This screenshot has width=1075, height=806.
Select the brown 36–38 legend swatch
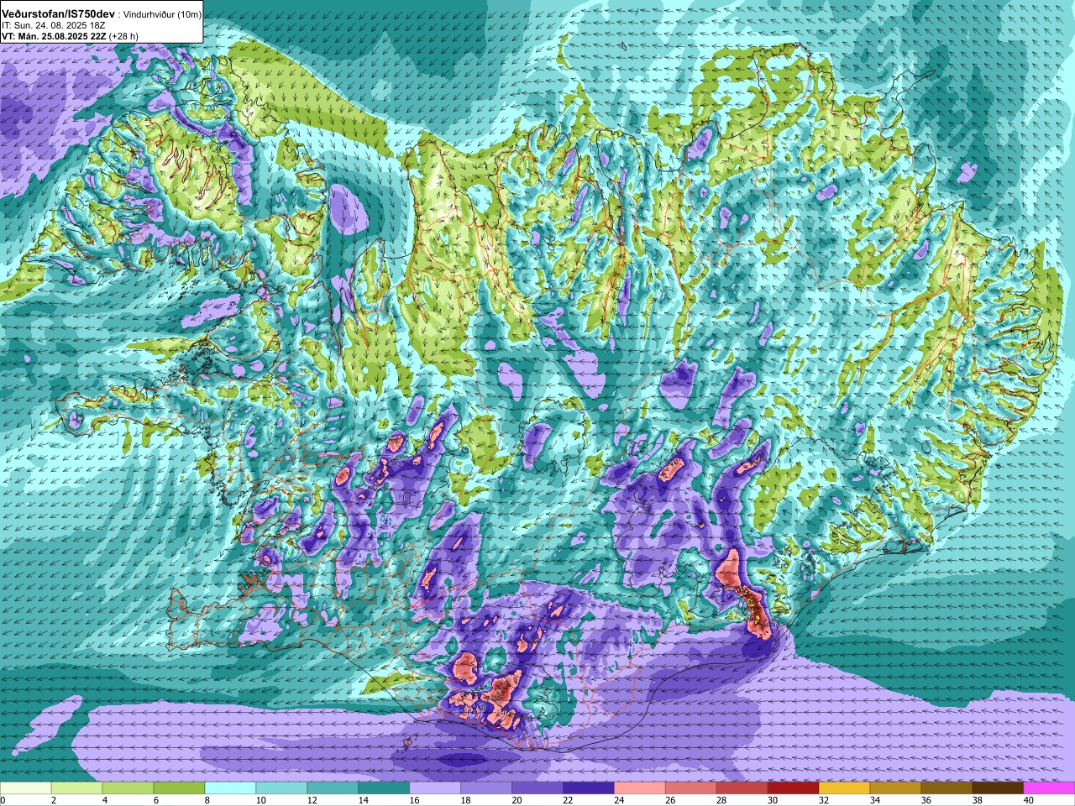tap(947, 788)
